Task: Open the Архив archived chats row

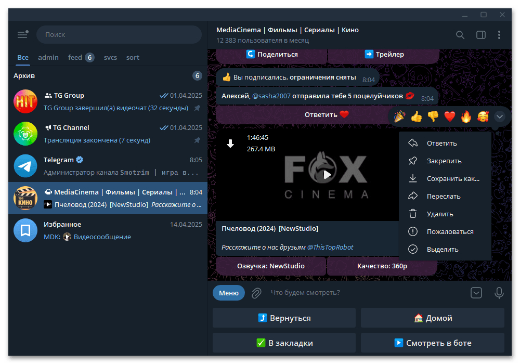Action: click(108, 75)
